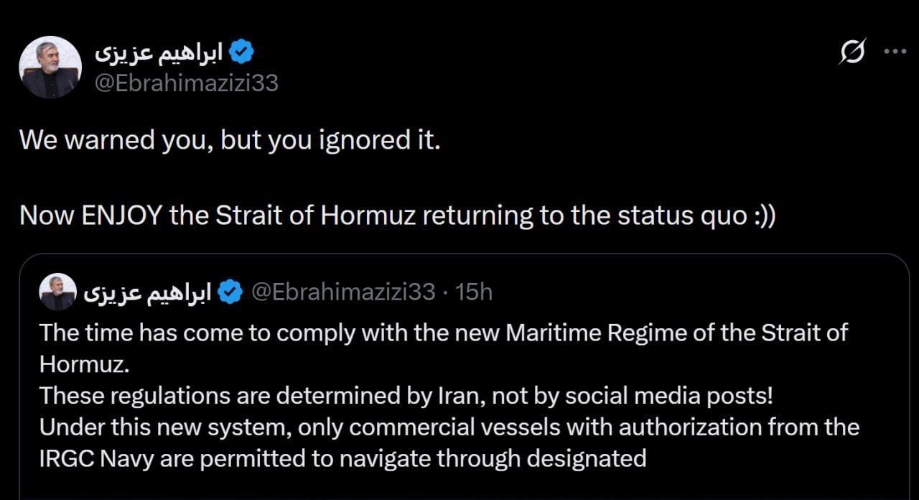
Task: Click the large author profile picture
Action: pyautogui.click(x=50, y=68)
